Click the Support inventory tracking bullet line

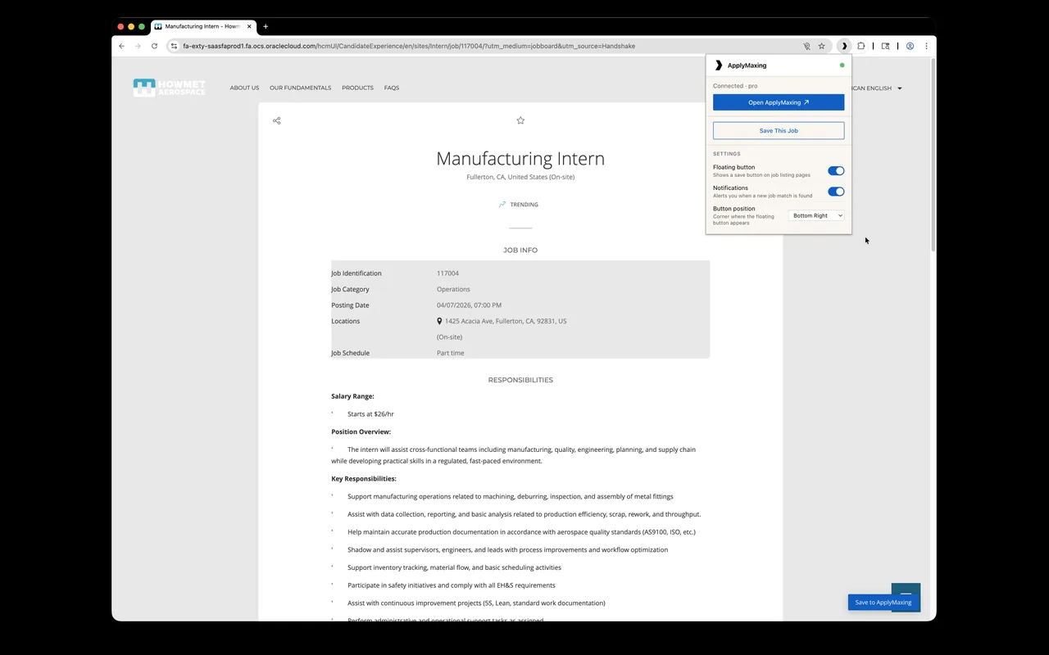(x=454, y=567)
